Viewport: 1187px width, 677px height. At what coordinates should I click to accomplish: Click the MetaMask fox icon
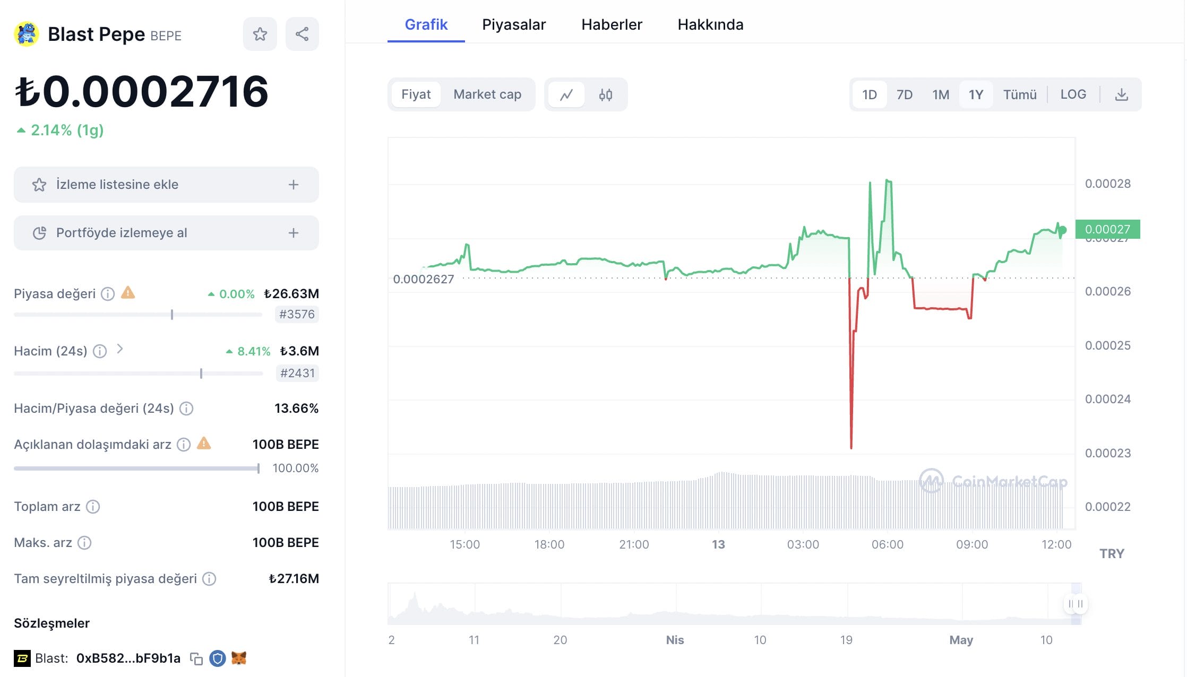(x=239, y=658)
